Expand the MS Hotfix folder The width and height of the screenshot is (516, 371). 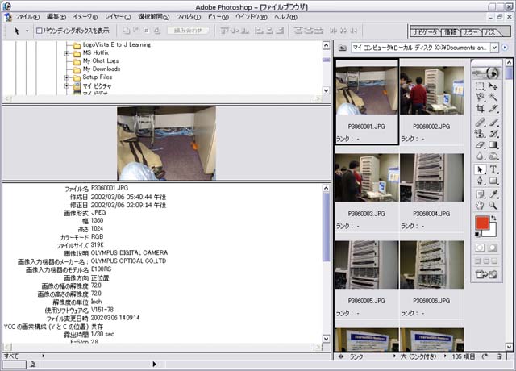[x=67, y=52]
